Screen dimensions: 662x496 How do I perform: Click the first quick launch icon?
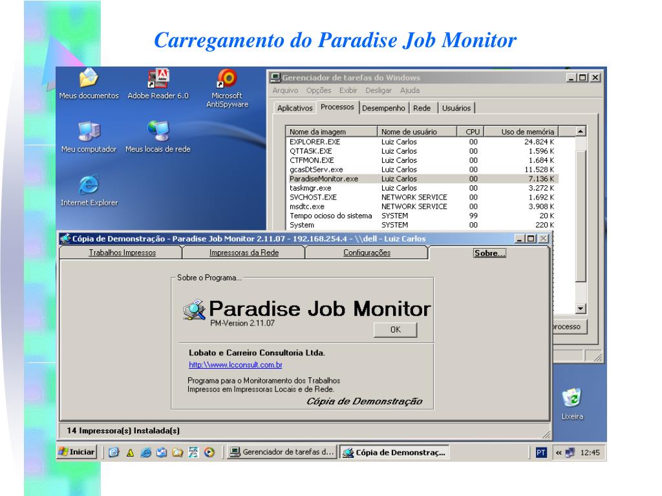(114, 453)
